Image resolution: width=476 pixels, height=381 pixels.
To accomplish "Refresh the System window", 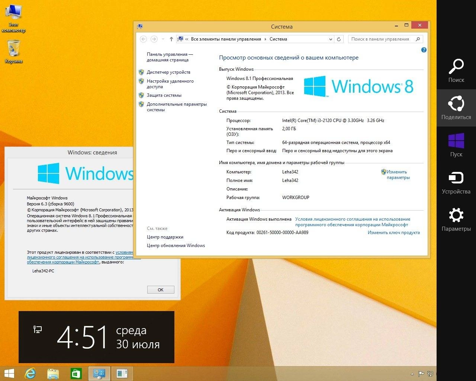I will tap(339, 39).
